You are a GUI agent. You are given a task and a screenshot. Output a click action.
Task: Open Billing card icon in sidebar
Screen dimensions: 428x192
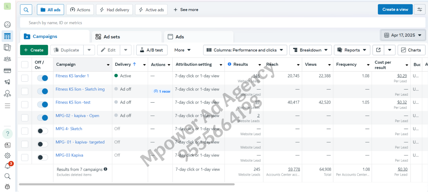pyautogui.click(x=7, y=71)
